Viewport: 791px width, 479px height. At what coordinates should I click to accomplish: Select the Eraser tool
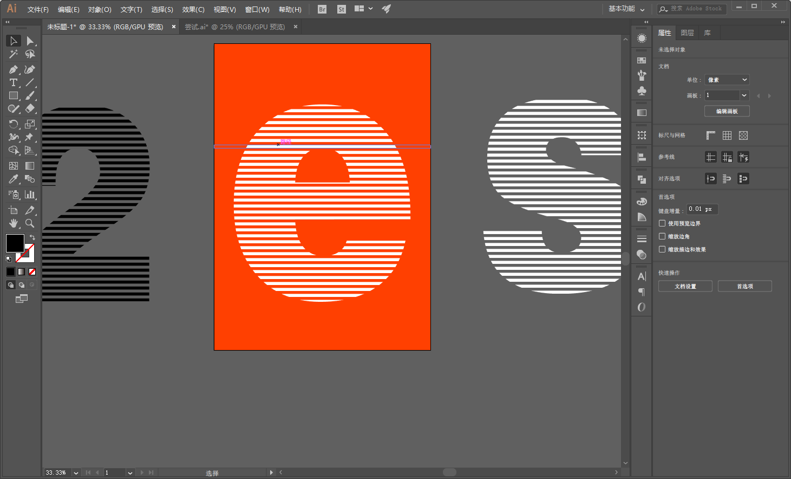click(30, 108)
